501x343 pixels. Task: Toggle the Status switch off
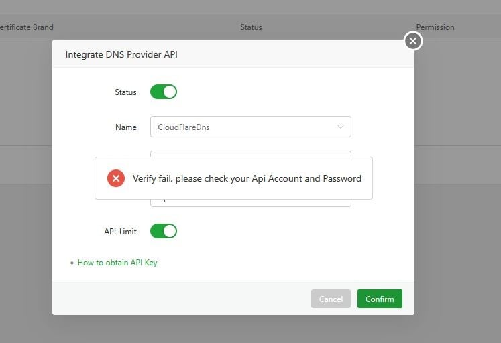(x=163, y=92)
